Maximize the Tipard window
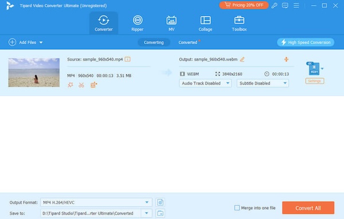Screen dimensions: 344x219 click(325, 6)
